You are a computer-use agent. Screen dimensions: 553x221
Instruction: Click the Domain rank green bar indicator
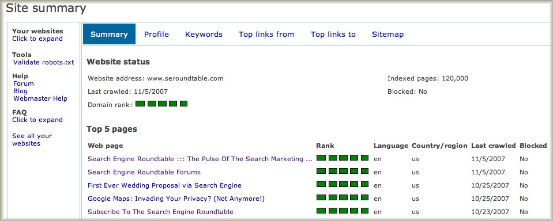click(161, 104)
